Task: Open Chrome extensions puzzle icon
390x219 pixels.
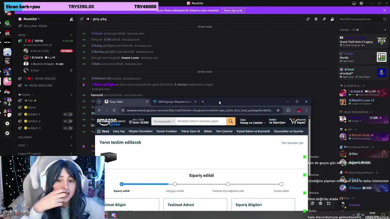Action: (x=288, y=110)
